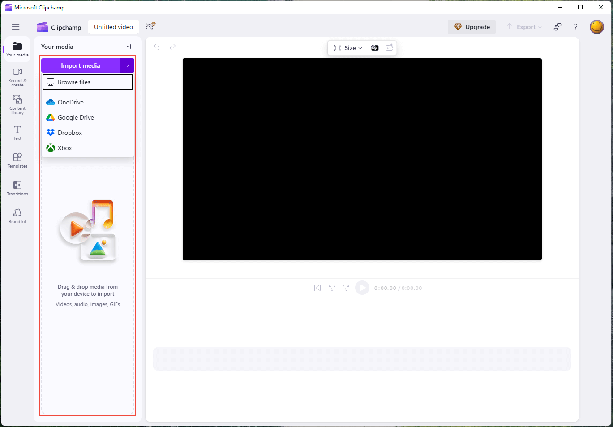Click Browse files to import media
613x427 pixels.
pos(87,82)
